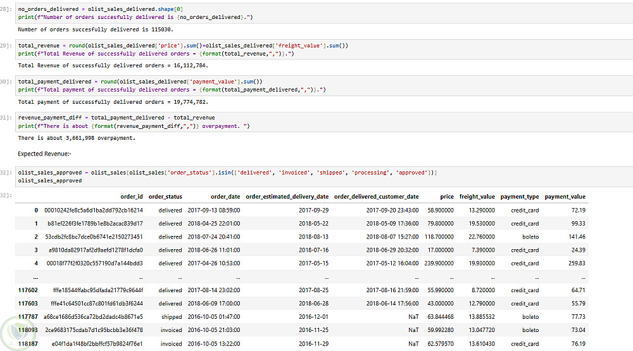
Task: Click row index 117603
Action: pos(28,304)
